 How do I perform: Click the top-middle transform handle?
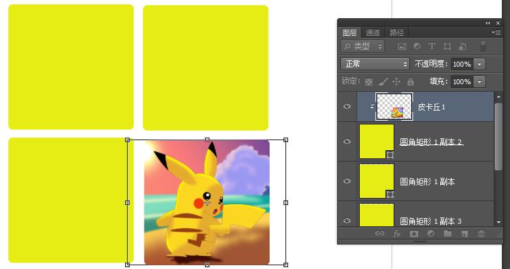pyautogui.click(x=207, y=140)
